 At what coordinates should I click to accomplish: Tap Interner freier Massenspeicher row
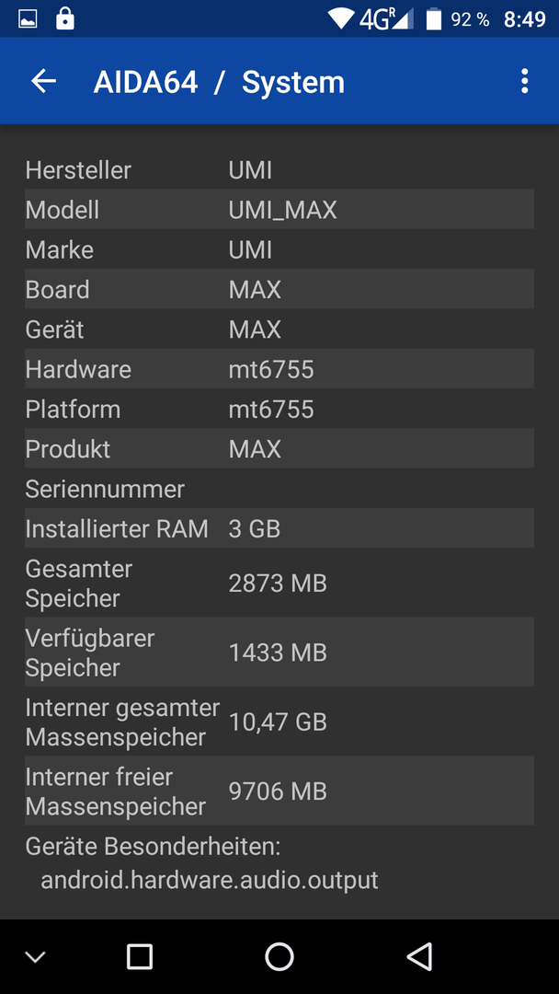tap(279, 792)
